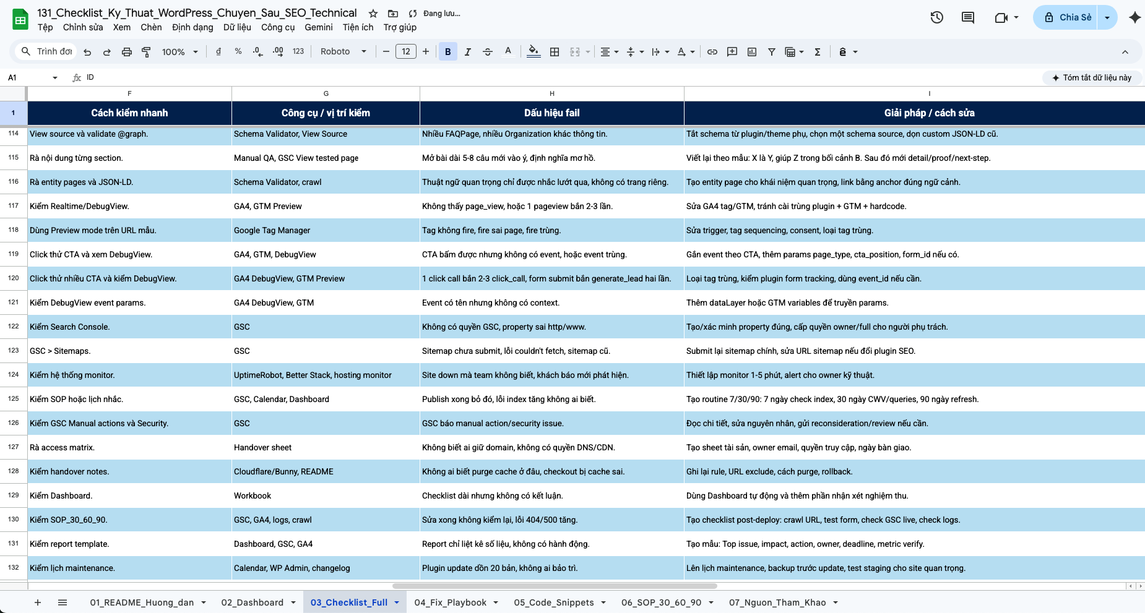Open the 100% zoom dropdown
The image size is (1145, 613).
[179, 52]
